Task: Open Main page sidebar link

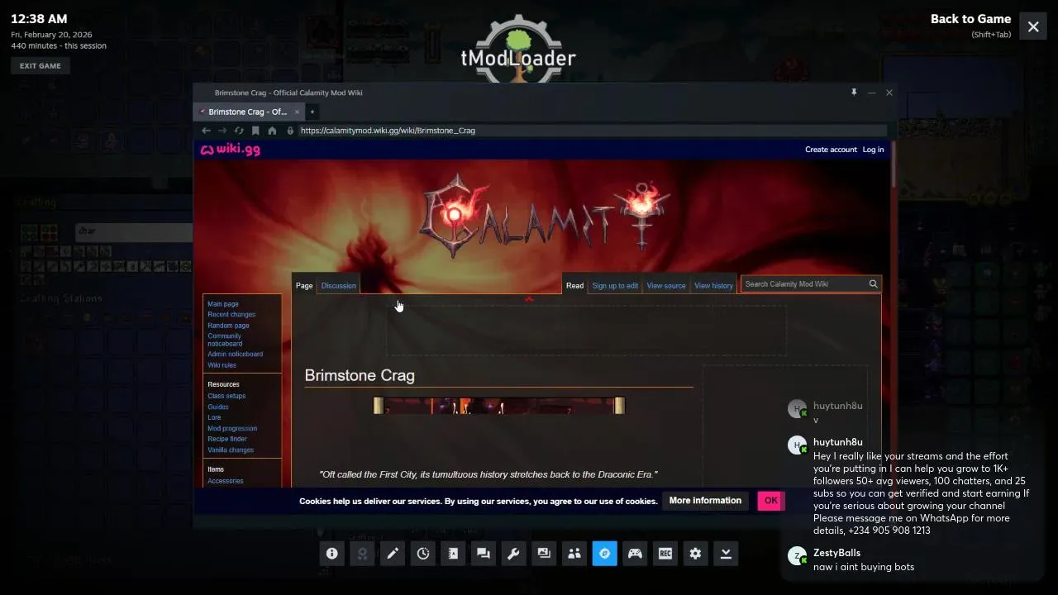Action: coord(223,304)
